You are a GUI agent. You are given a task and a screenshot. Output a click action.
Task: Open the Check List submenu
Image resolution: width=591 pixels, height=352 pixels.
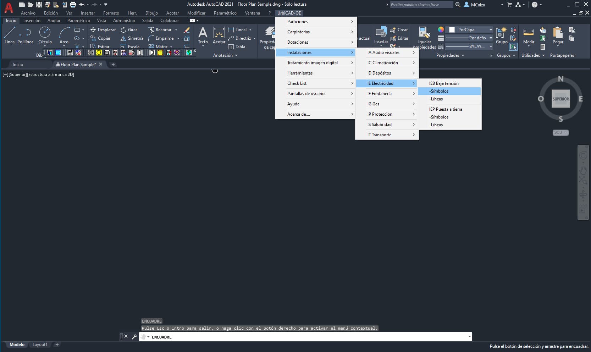coord(316,83)
